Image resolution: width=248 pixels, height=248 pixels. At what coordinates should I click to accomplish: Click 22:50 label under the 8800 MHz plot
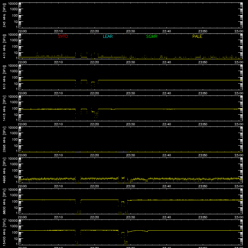coord(203,217)
